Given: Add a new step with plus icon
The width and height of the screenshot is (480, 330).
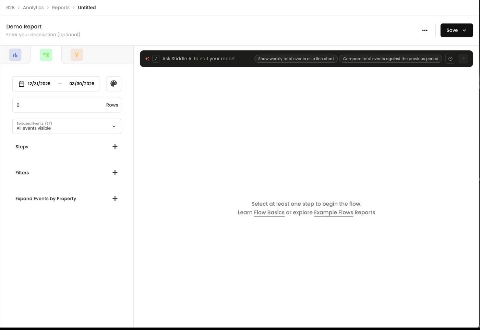Looking at the screenshot, I should (x=115, y=147).
